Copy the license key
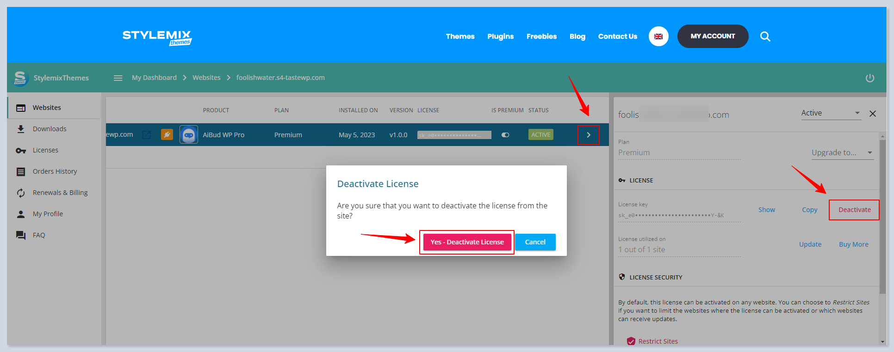This screenshot has height=352, width=894. pyautogui.click(x=809, y=210)
